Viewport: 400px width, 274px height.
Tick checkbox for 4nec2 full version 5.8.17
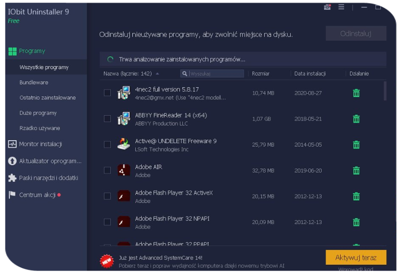(107, 93)
